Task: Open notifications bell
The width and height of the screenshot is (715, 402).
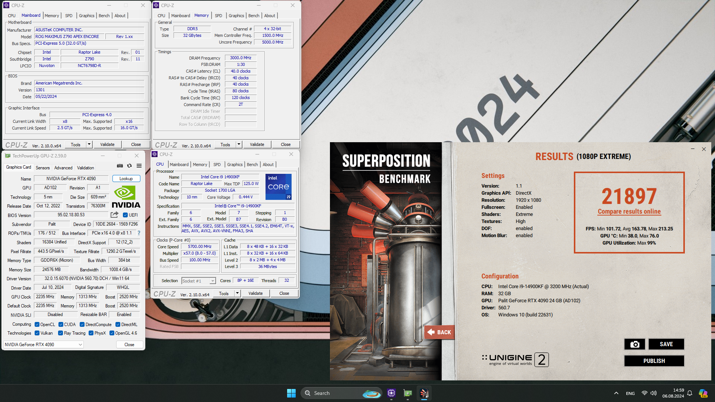Action: [x=690, y=393]
